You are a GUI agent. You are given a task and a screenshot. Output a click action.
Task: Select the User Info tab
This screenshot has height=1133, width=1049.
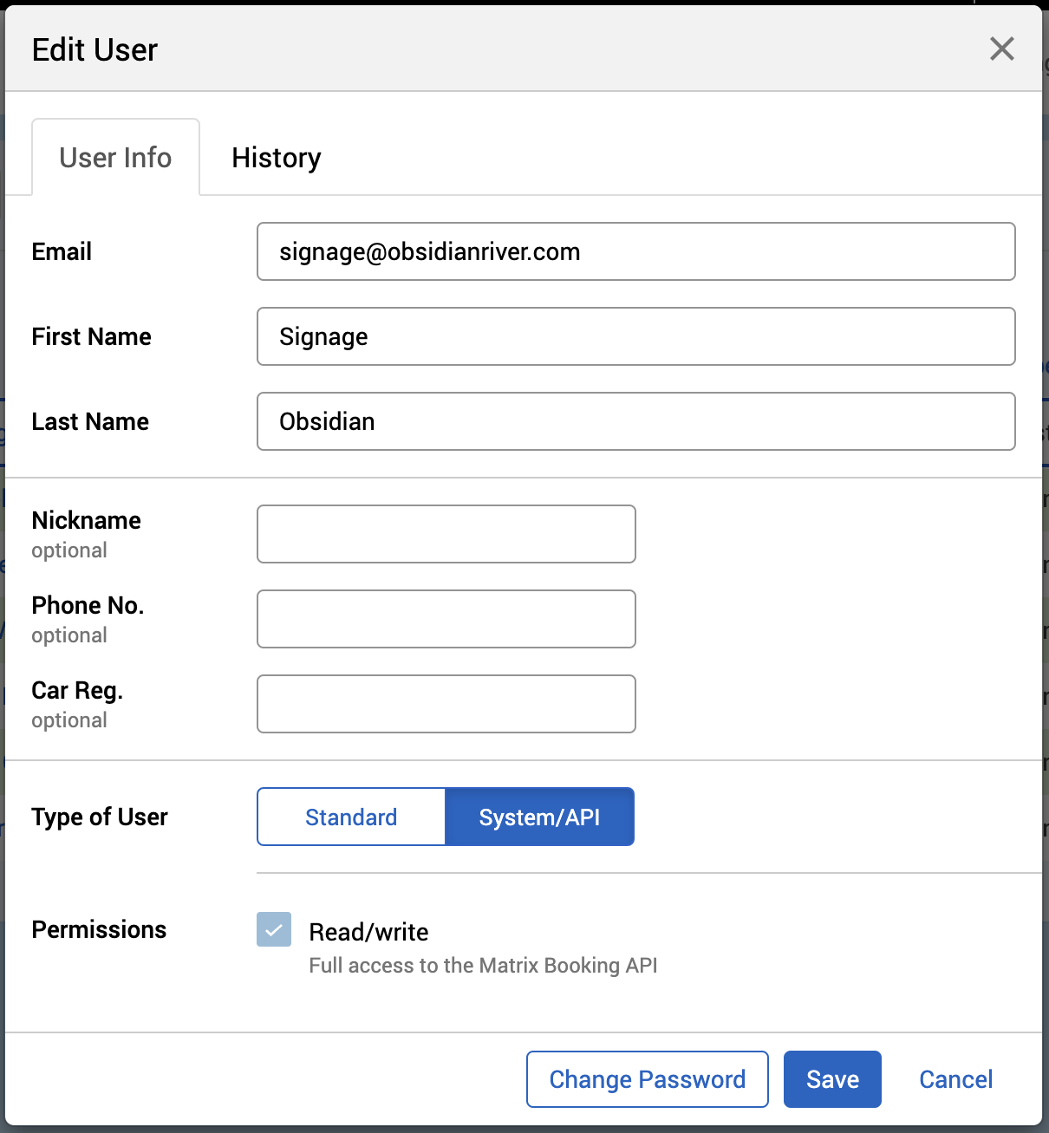(x=115, y=158)
